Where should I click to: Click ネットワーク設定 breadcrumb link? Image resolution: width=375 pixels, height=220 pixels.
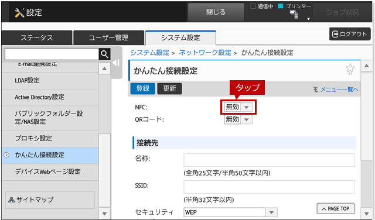205,53
